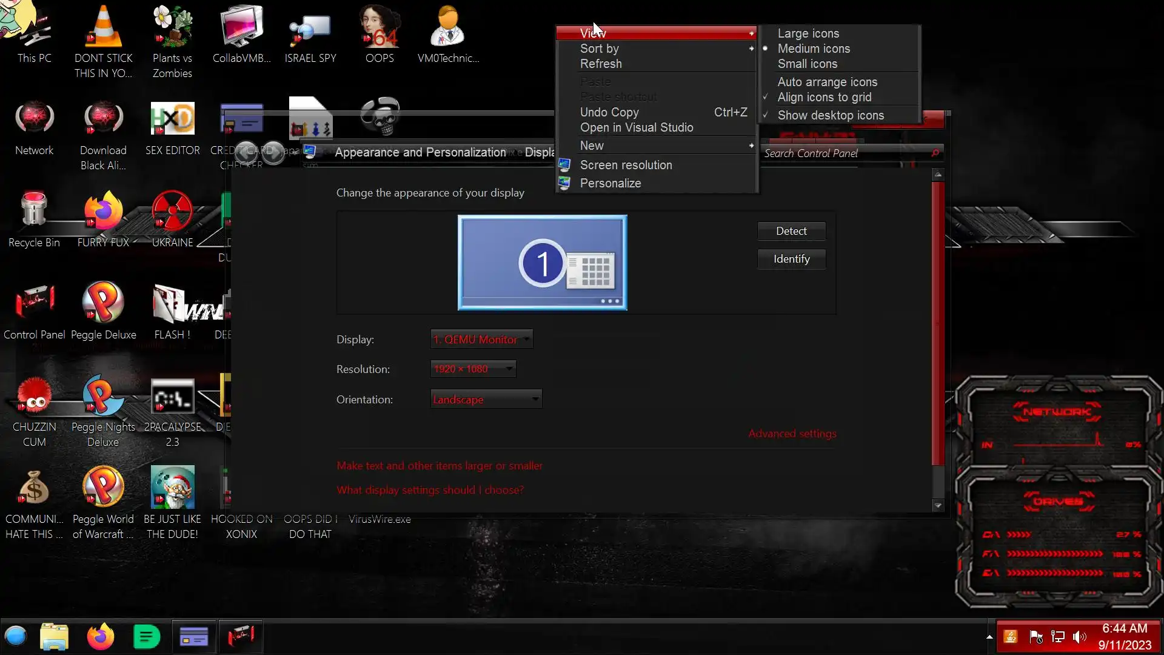Select Medium icons radio option
This screenshot has width=1164, height=655.
coord(814,49)
